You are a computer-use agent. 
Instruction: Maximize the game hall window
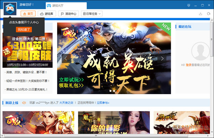coord(202,5)
